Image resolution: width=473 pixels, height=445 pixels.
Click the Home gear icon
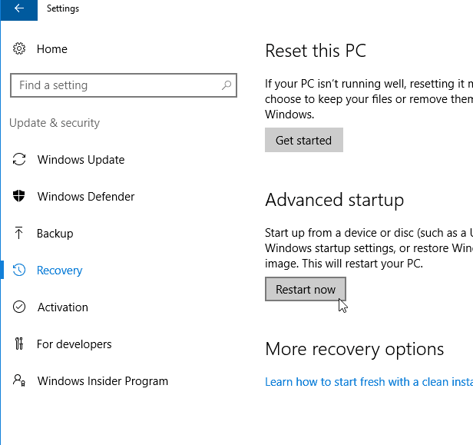click(19, 49)
